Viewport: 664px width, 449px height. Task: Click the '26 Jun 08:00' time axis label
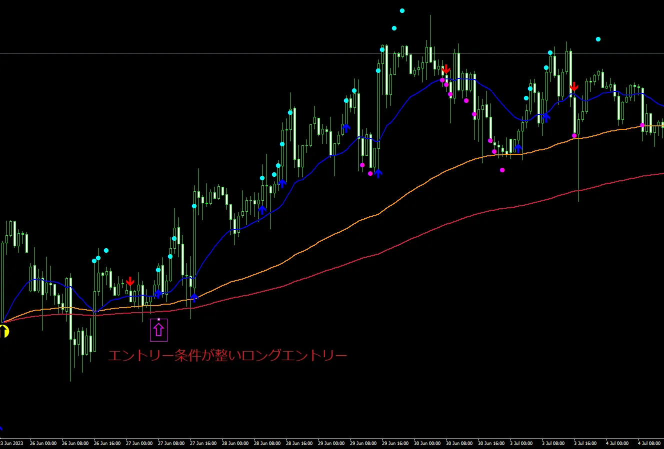click(75, 443)
